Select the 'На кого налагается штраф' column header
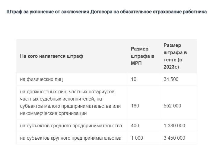This screenshot has width=213, height=152. [x=52, y=56]
